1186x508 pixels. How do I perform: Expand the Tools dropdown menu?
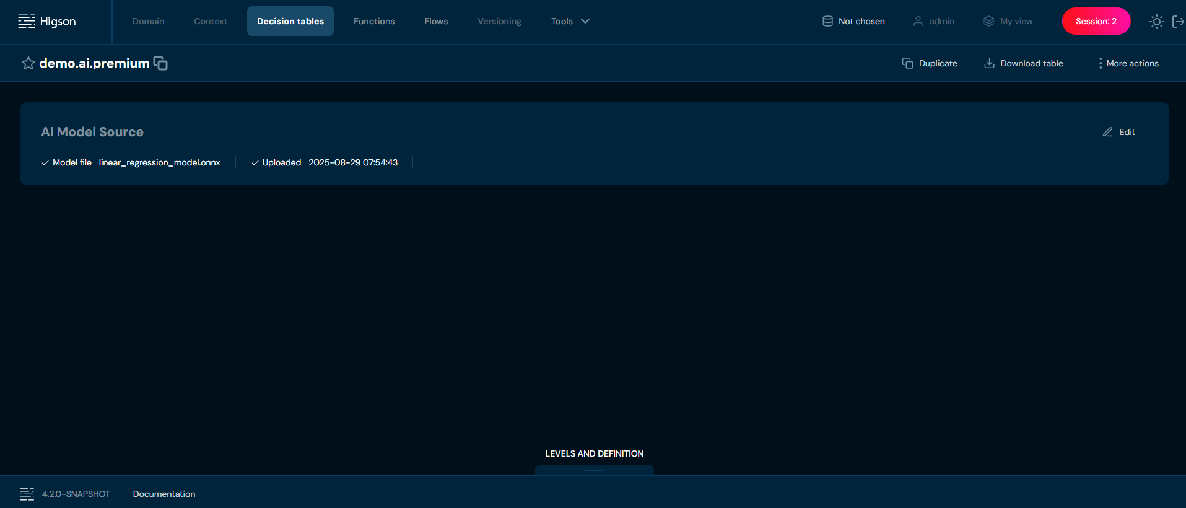570,21
